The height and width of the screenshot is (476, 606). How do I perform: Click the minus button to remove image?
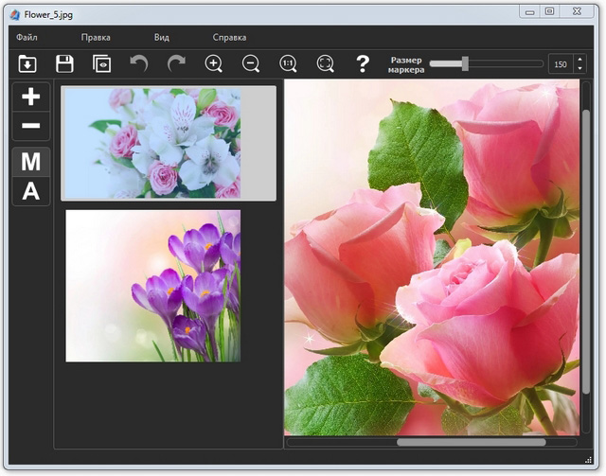tap(30, 126)
